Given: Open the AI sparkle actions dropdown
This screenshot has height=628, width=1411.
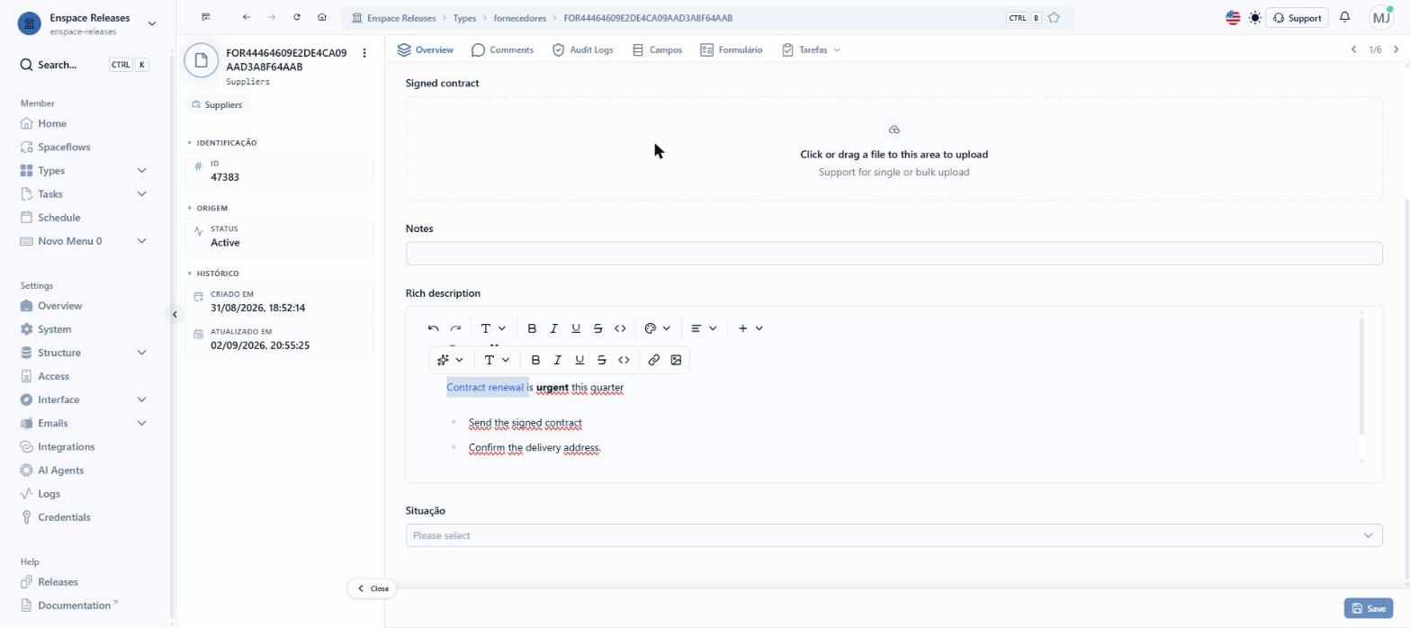Looking at the screenshot, I should coord(450,360).
